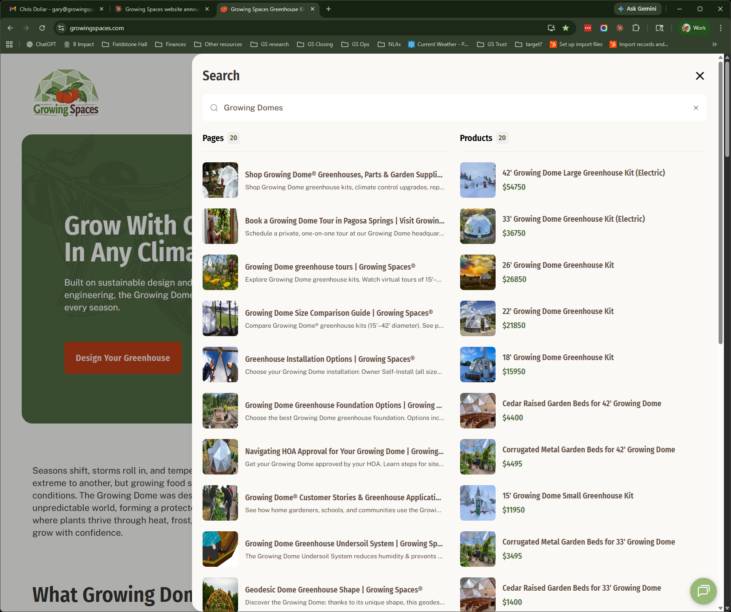Expand the GS research bookmark folder
This screenshot has width=731, height=612.
pyautogui.click(x=270, y=44)
